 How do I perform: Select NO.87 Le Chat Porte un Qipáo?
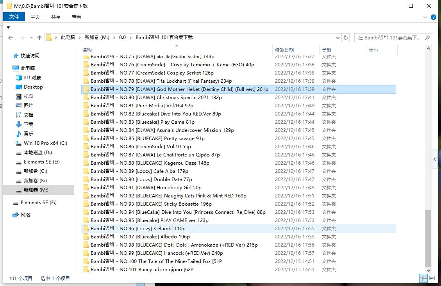pyautogui.click(x=239, y=155)
